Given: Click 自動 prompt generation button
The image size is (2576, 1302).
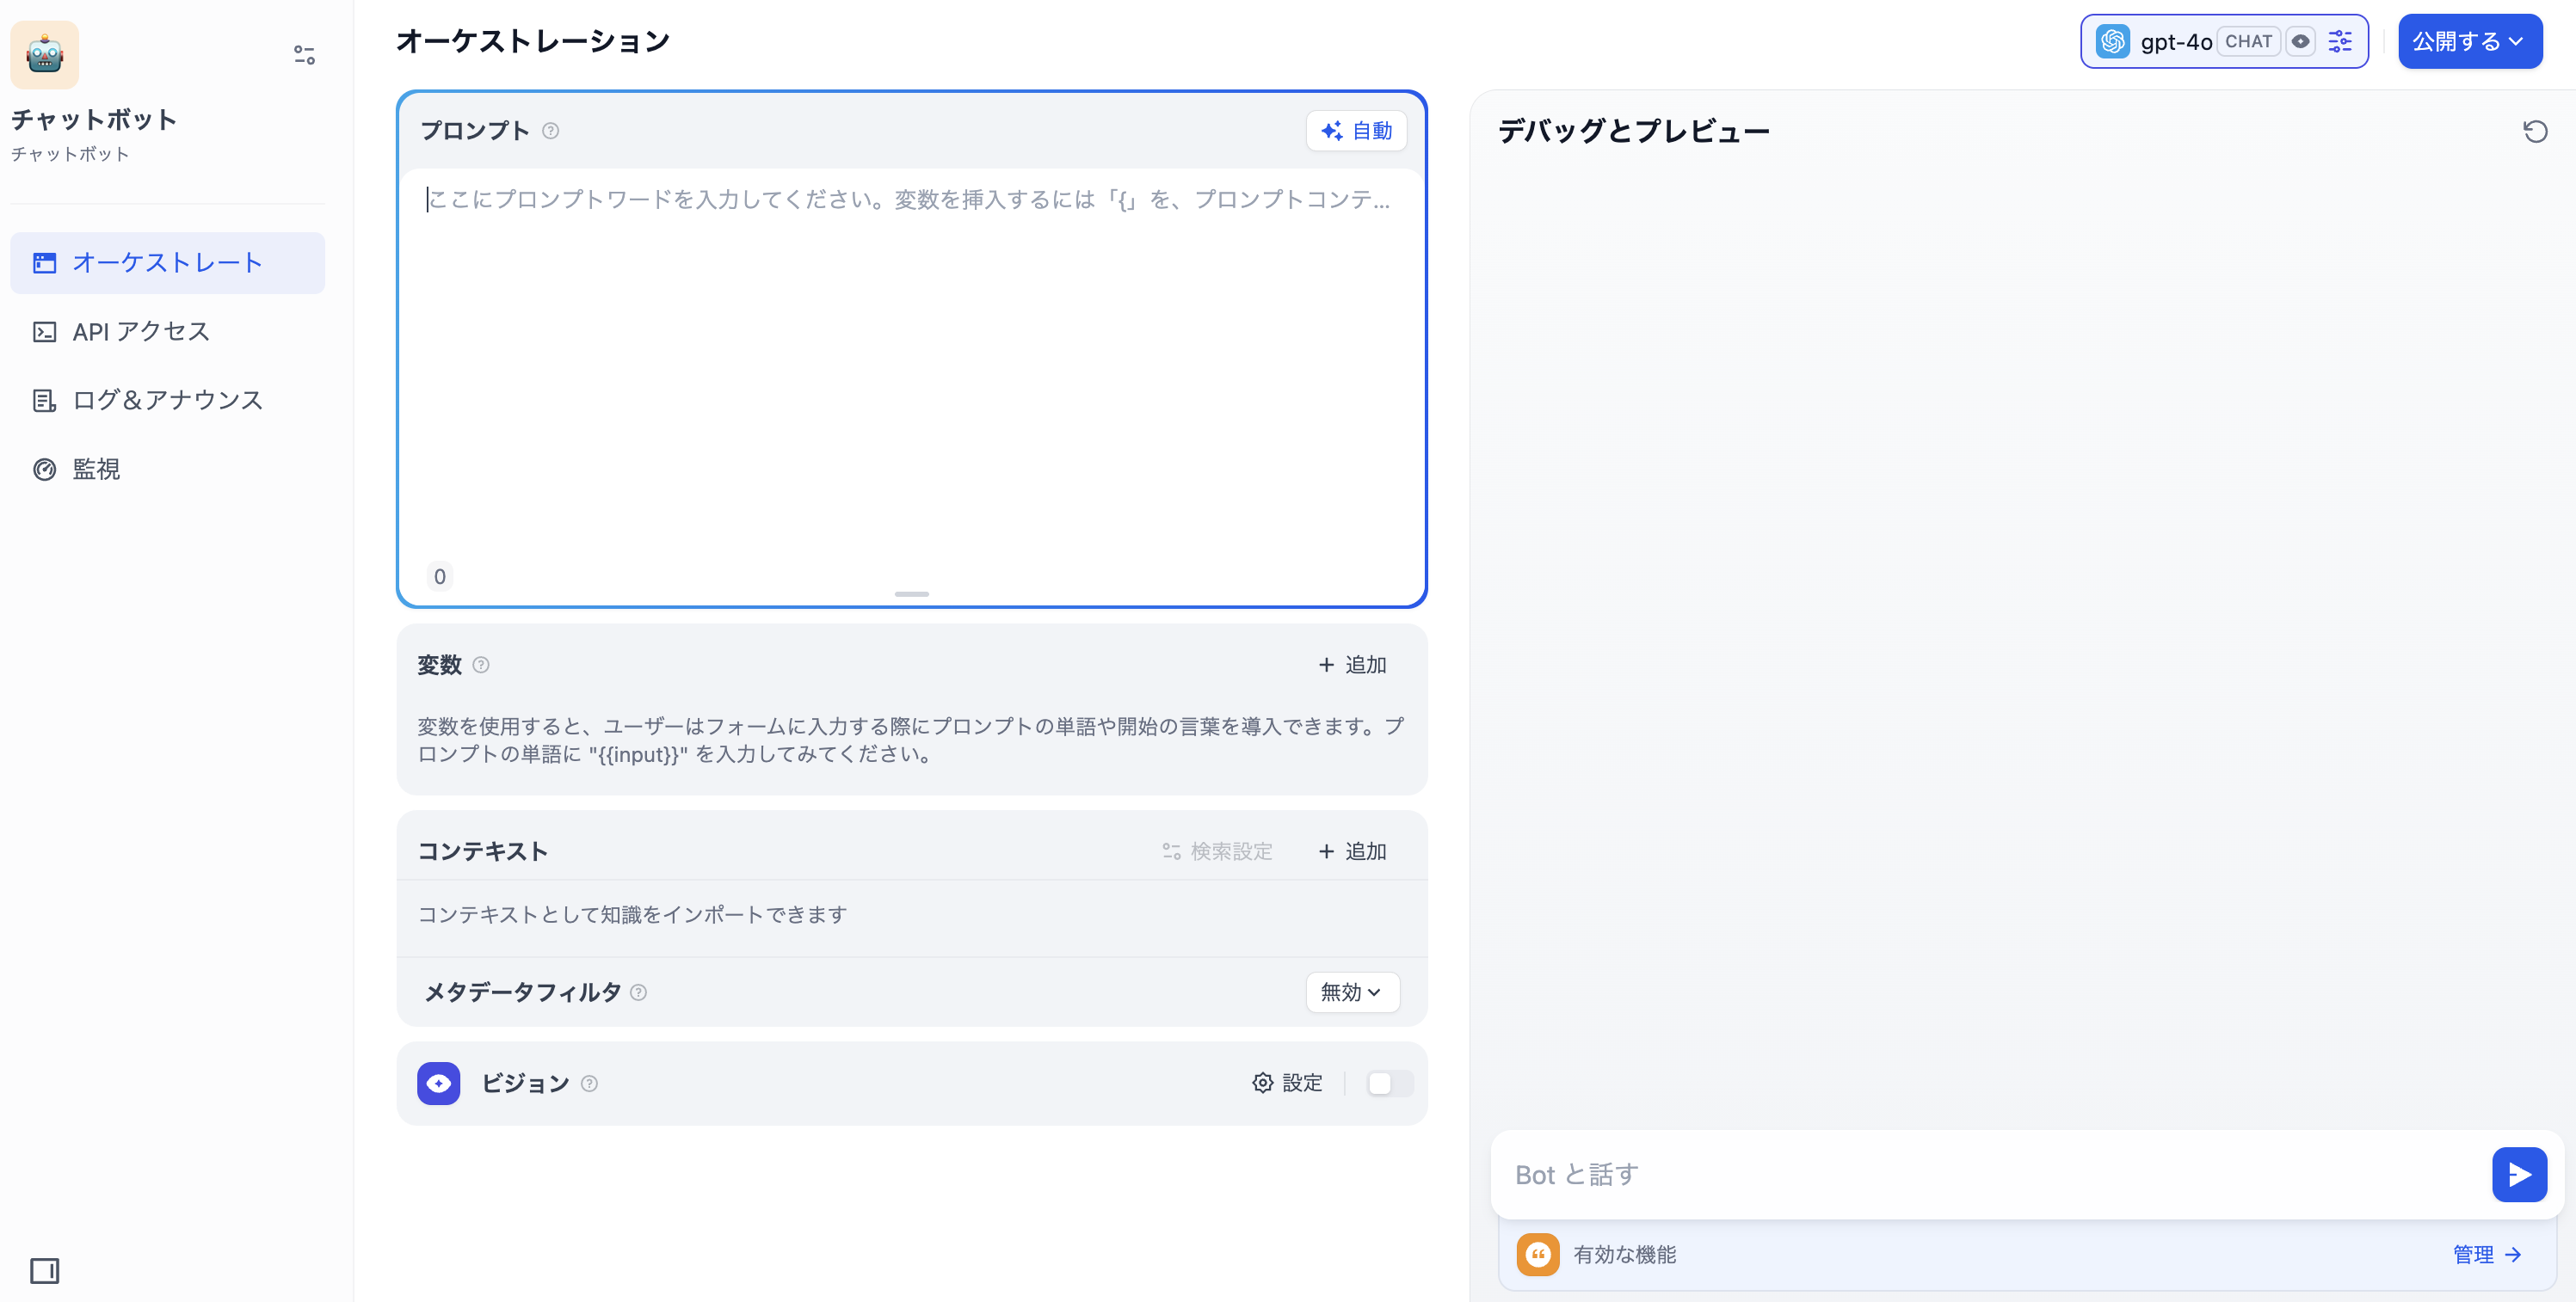Looking at the screenshot, I should pos(1356,131).
